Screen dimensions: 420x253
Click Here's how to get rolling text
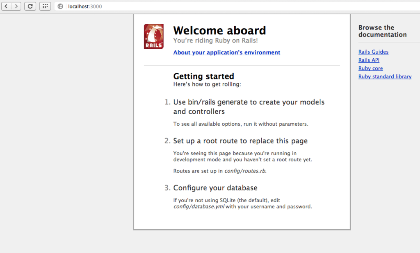tap(207, 84)
